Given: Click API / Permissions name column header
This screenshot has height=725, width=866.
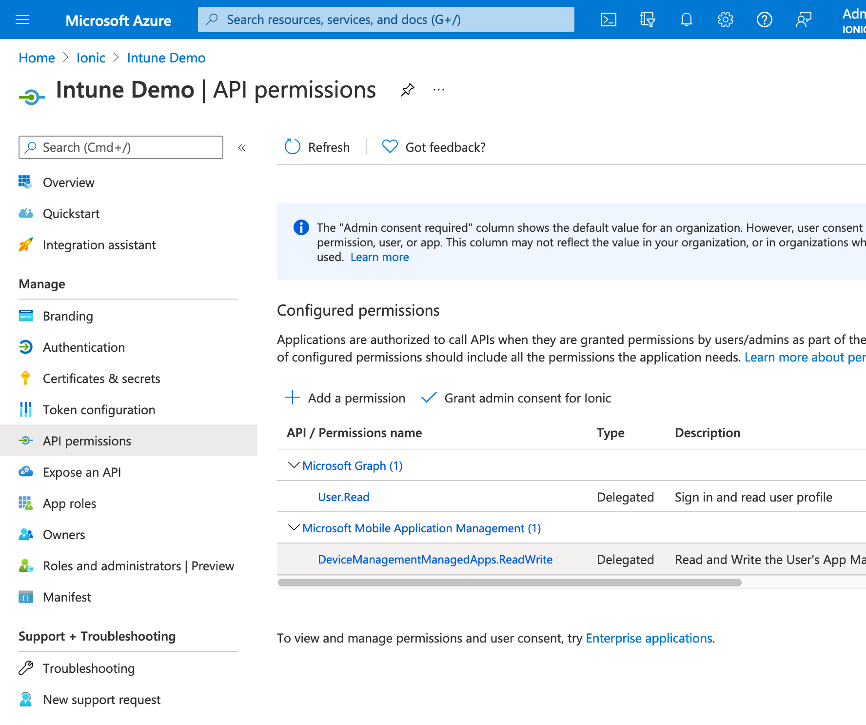Looking at the screenshot, I should coord(354,433).
